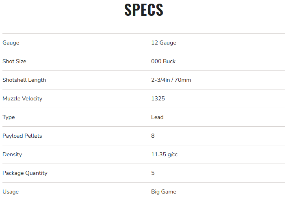The width and height of the screenshot is (286, 200).
Task: Select the Lead type value
Action: [157, 117]
